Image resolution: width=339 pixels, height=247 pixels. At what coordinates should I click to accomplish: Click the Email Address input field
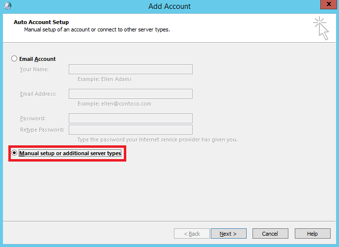point(131,94)
